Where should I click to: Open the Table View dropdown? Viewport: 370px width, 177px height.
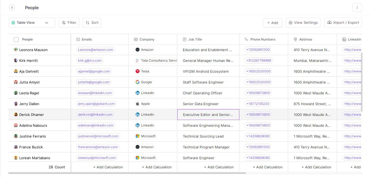pos(32,22)
